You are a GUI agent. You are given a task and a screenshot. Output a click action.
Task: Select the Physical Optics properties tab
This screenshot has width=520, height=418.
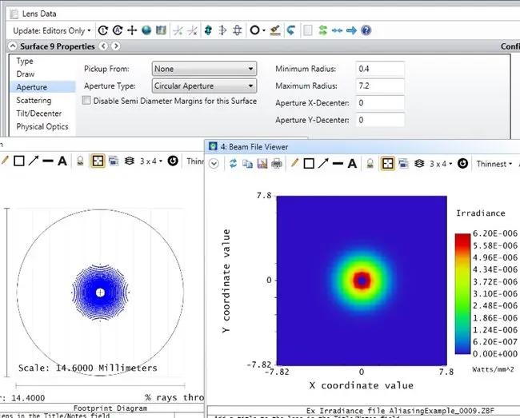(x=42, y=126)
